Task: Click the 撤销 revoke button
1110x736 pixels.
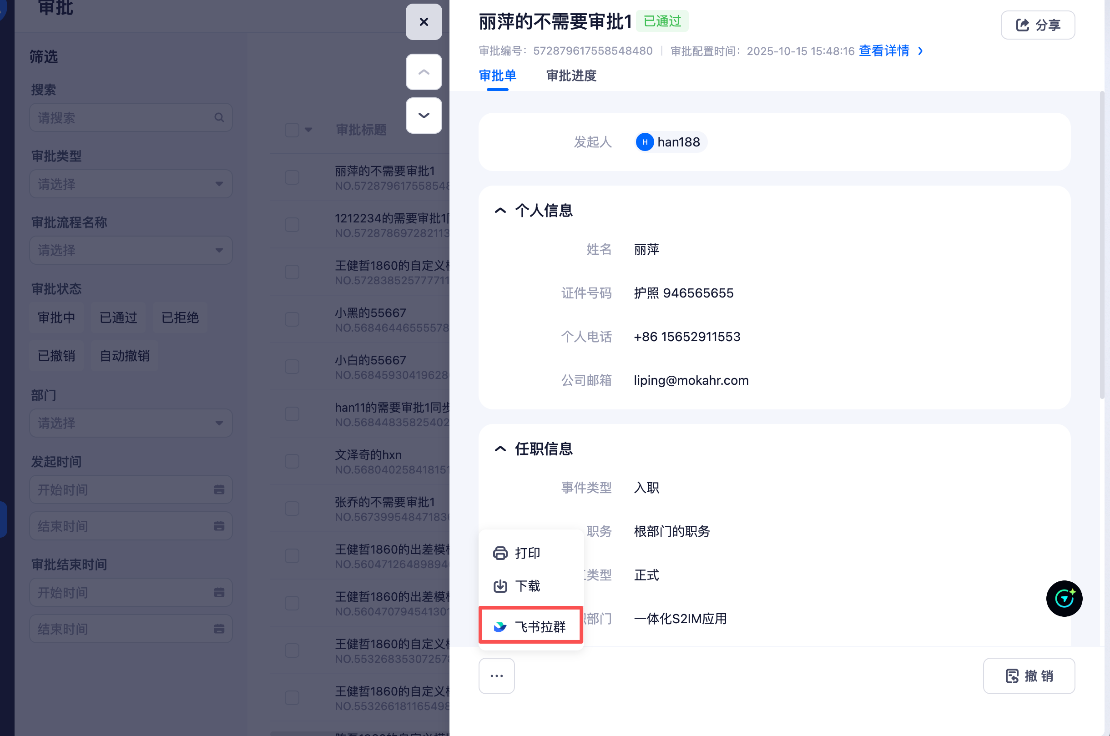Action: click(1028, 676)
